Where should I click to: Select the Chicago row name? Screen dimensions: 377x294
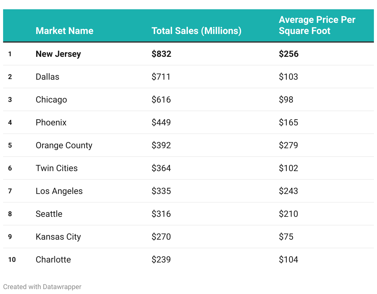pos(51,99)
